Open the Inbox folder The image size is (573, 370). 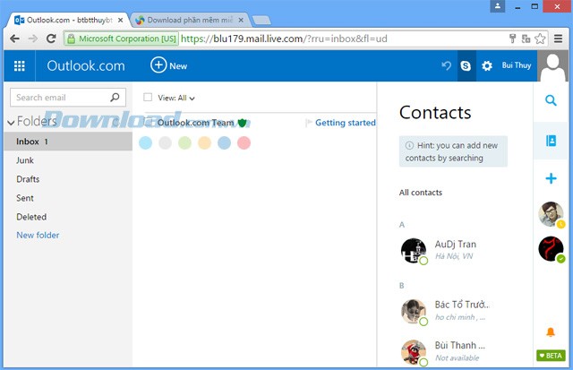(68, 142)
